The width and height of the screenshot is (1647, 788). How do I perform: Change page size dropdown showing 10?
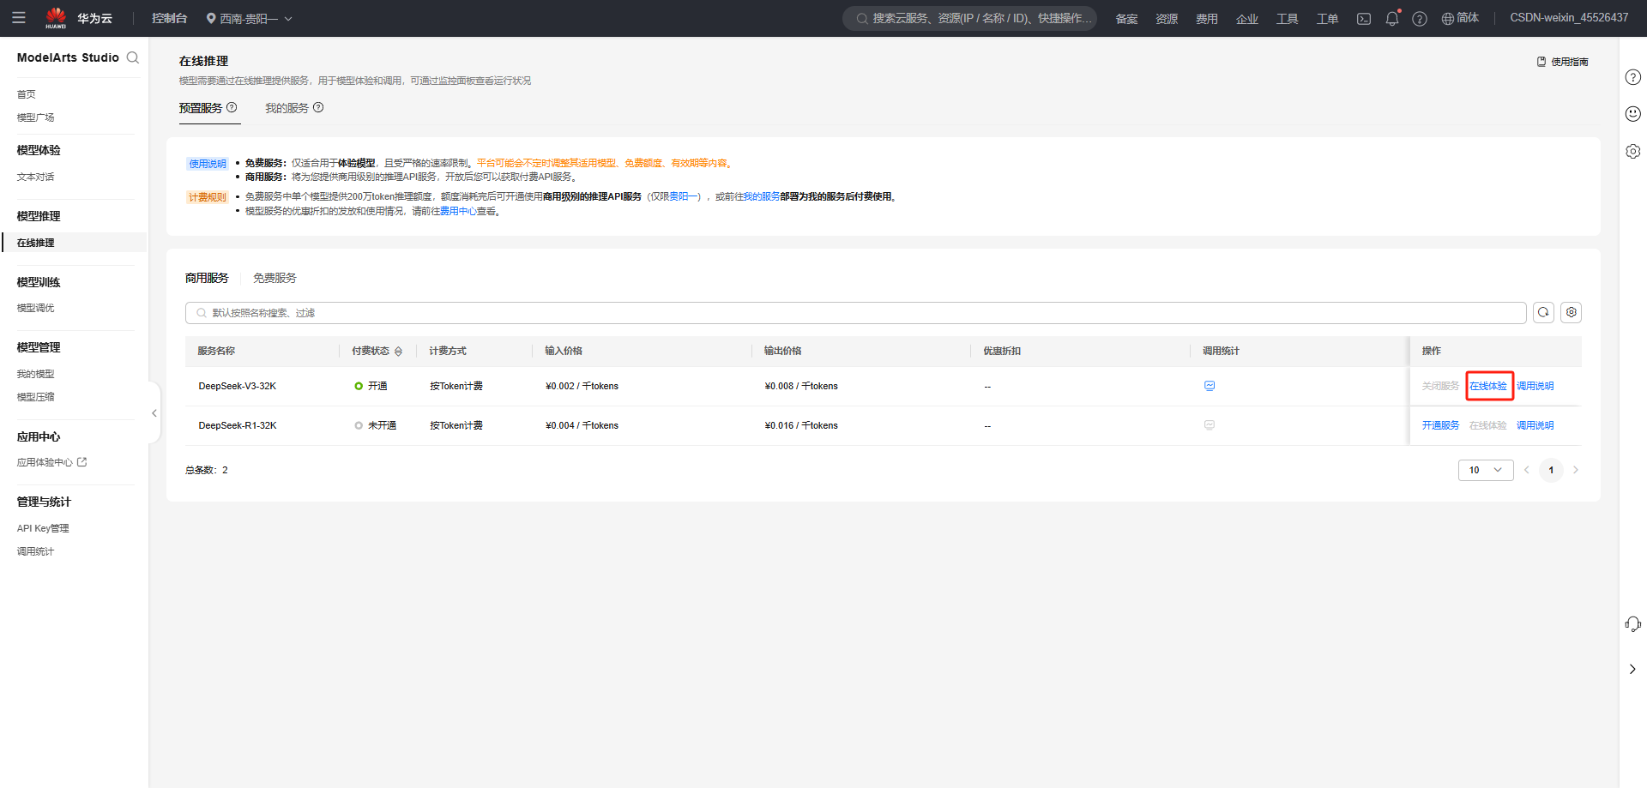pyautogui.click(x=1486, y=470)
